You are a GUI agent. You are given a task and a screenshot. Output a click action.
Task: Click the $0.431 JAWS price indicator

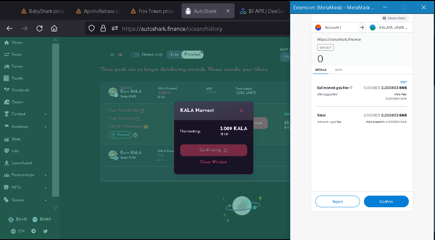click(x=18, y=219)
